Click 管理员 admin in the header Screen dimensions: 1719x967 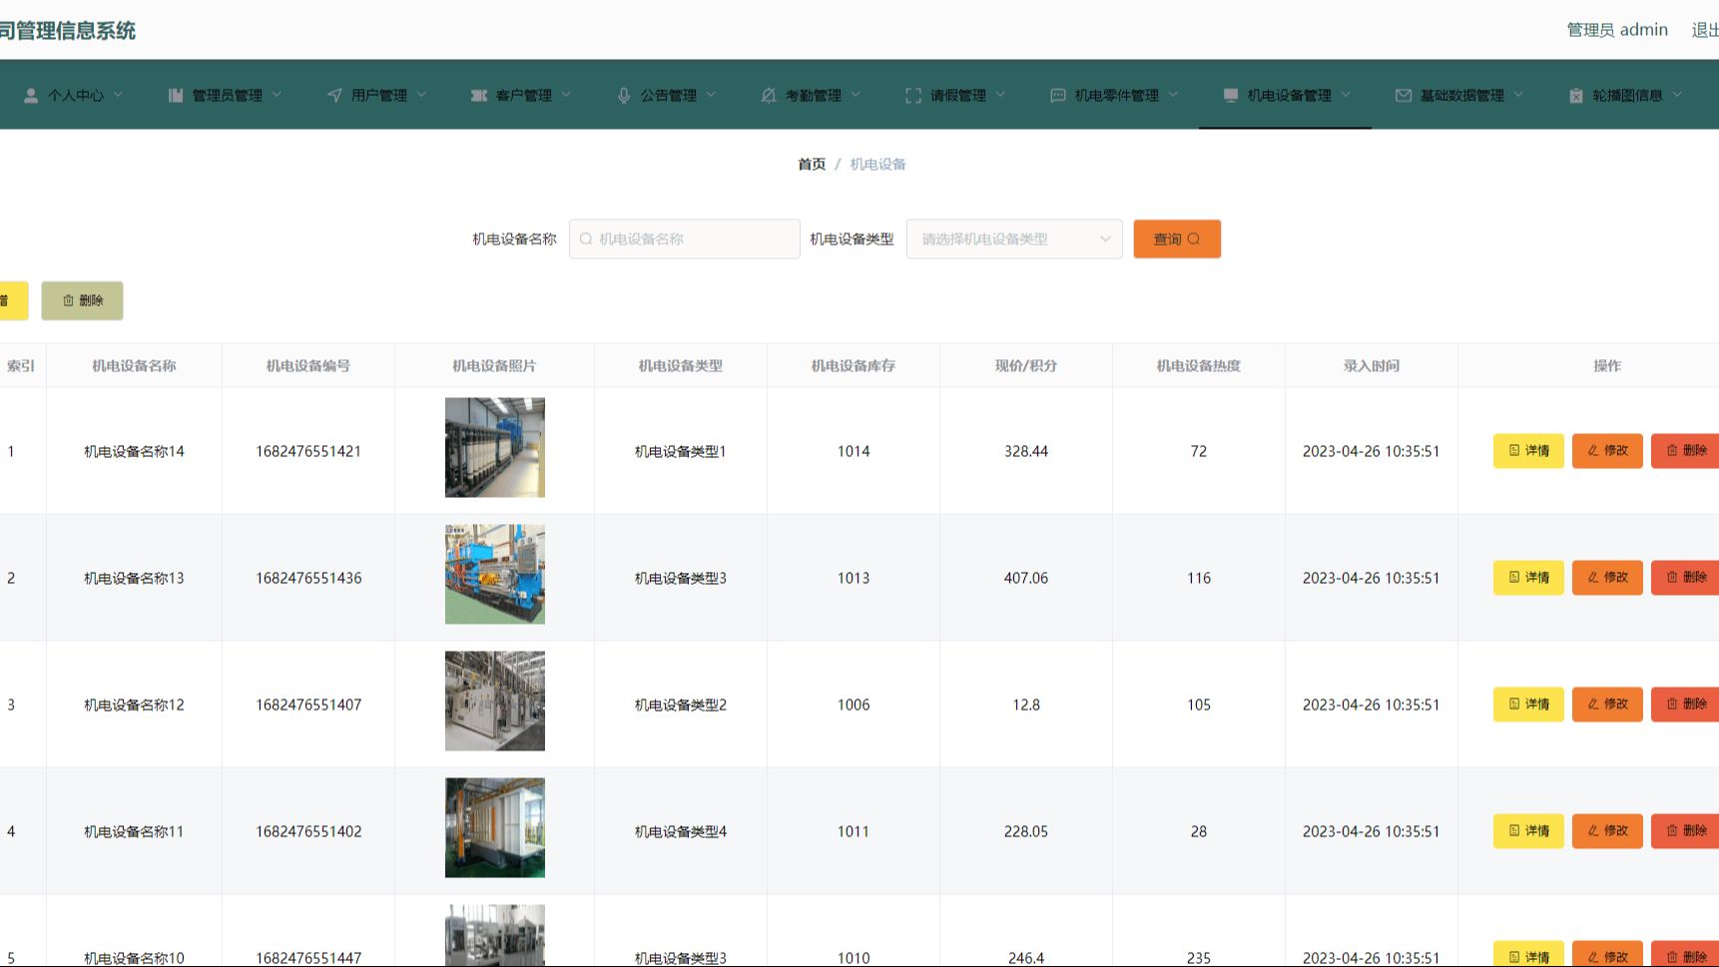point(1617,30)
